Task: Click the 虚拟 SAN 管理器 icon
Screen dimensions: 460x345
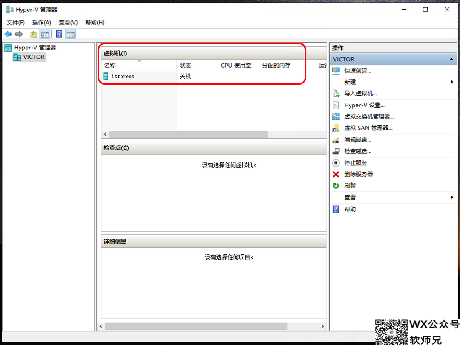Action: click(336, 128)
